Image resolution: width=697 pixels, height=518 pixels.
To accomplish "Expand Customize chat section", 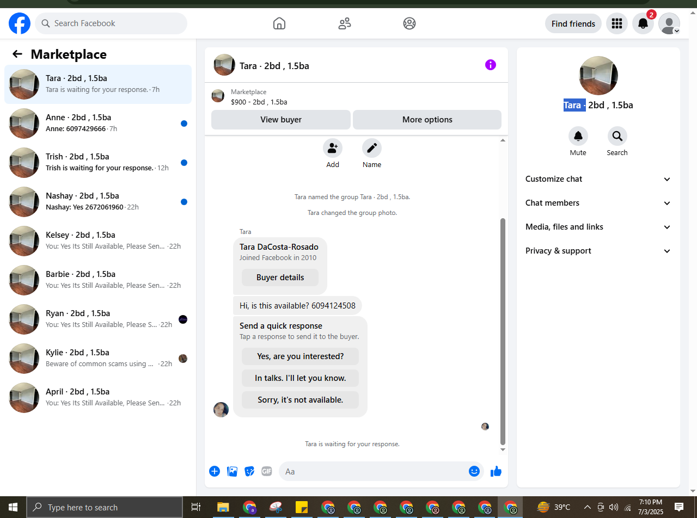I will point(598,179).
